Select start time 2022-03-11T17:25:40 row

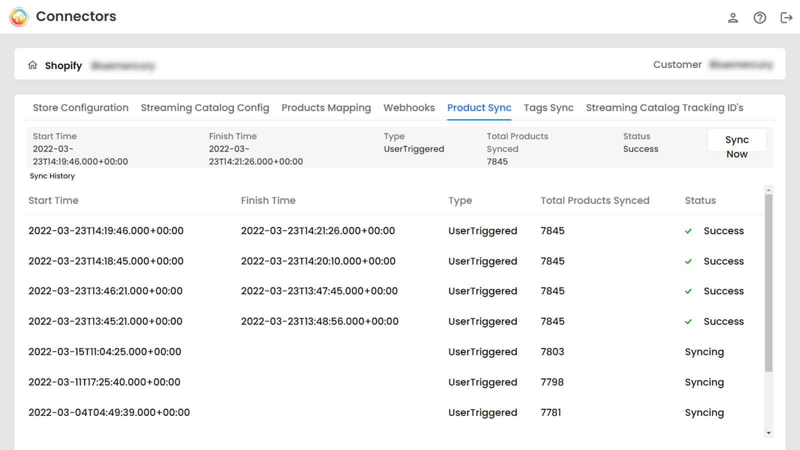pos(104,382)
